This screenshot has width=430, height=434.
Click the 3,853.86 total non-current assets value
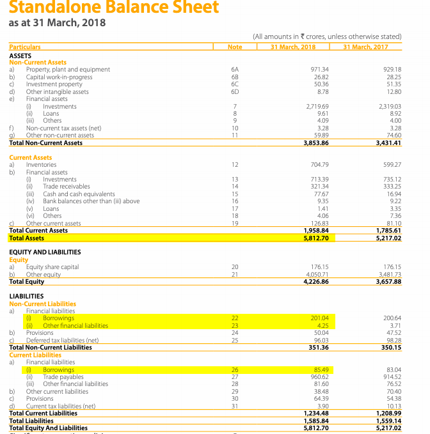tap(316, 143)
